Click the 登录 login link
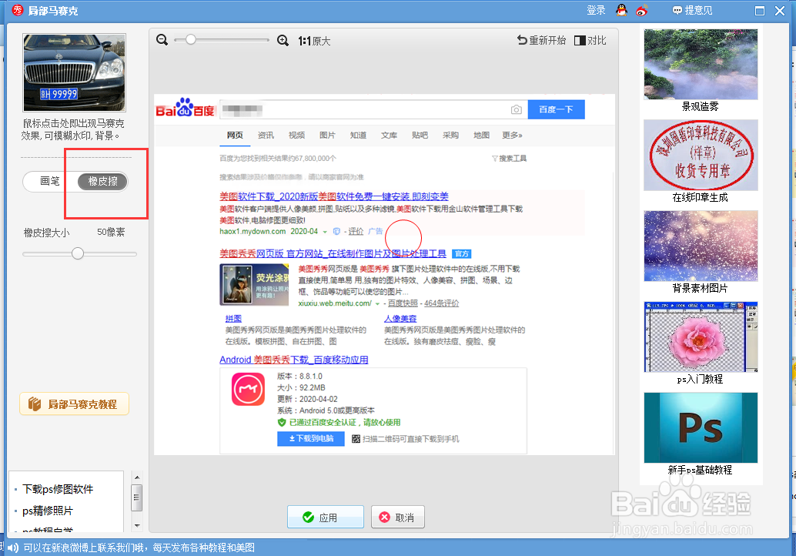 tap(596, 10)
